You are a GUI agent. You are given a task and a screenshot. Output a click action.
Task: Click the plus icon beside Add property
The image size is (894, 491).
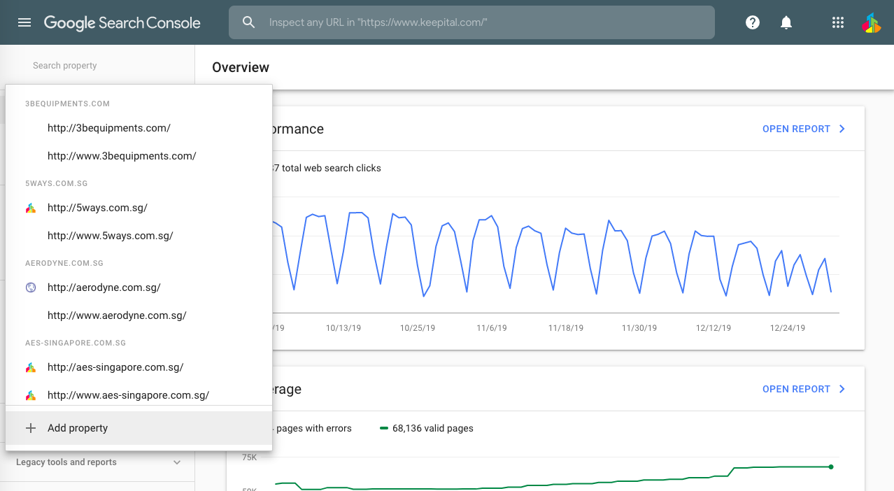(31, 428)
